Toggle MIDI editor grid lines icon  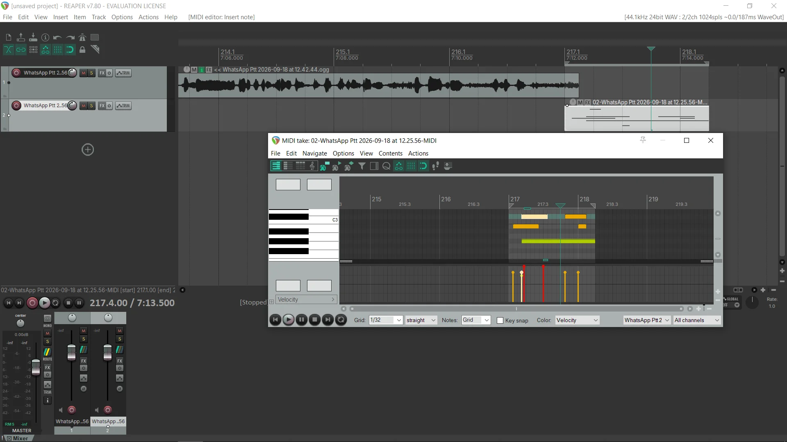(411, 166)
